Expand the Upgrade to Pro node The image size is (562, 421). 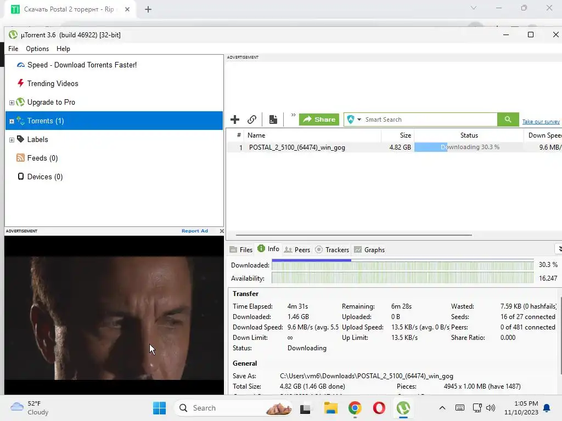point(12,103)
